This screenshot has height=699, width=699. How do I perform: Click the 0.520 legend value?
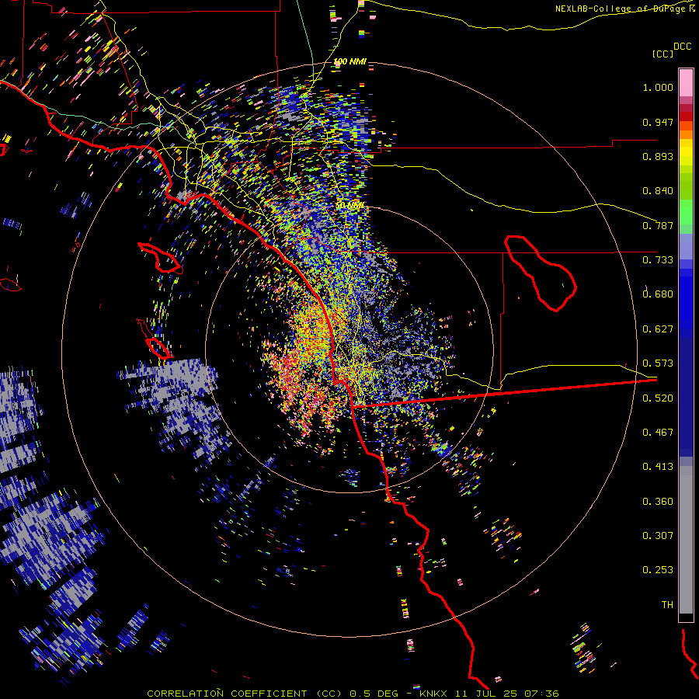658,398
